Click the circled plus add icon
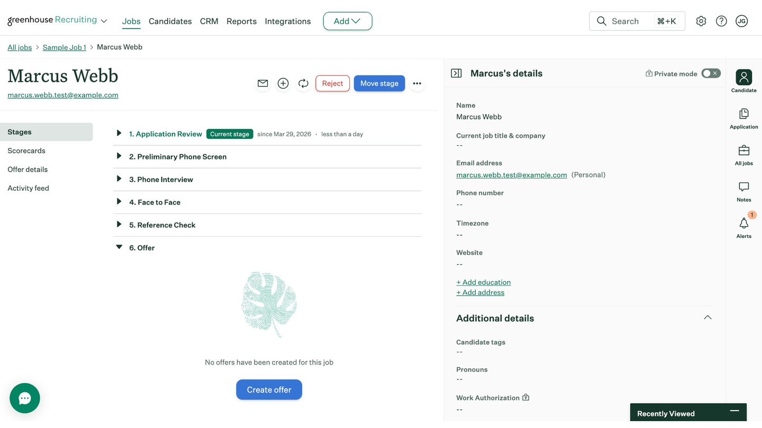 pyautogui.click(x=283, y=83)
